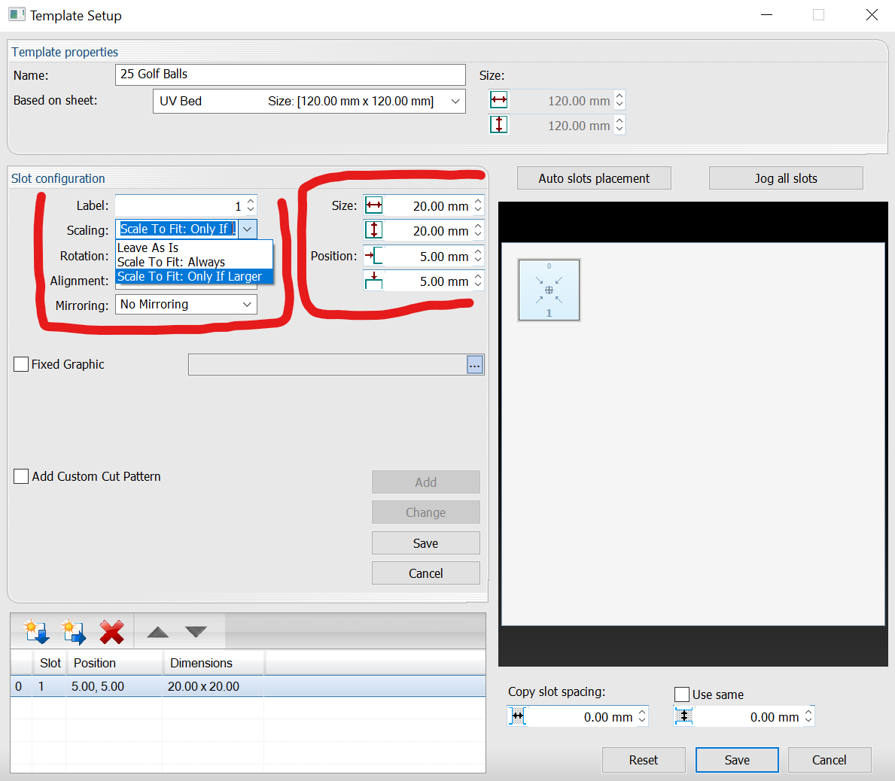Open the Mirroring dropdown

pyautogui.click(x=186, y=305)
